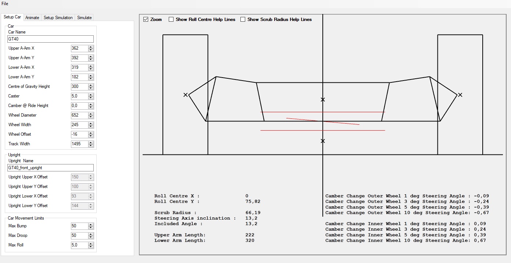
Task: Click the Track Width value field
Action: click(x=79, y=144)
